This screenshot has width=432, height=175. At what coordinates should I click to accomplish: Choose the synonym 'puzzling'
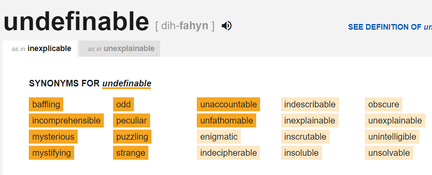[x=132, y=137]
